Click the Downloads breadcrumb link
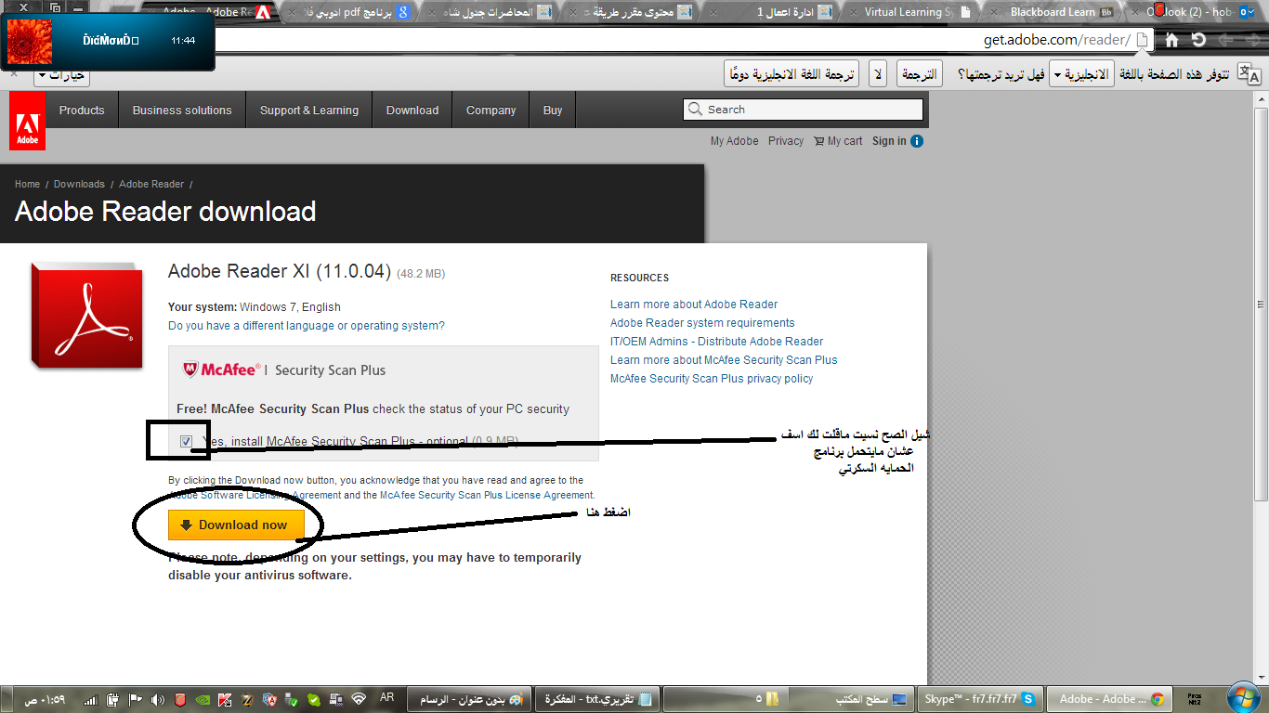The image size is (1269, 713). click(x=79, y=185)
